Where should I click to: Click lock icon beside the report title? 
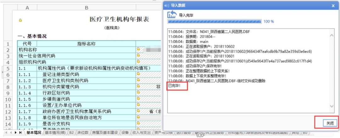point(21,20)
